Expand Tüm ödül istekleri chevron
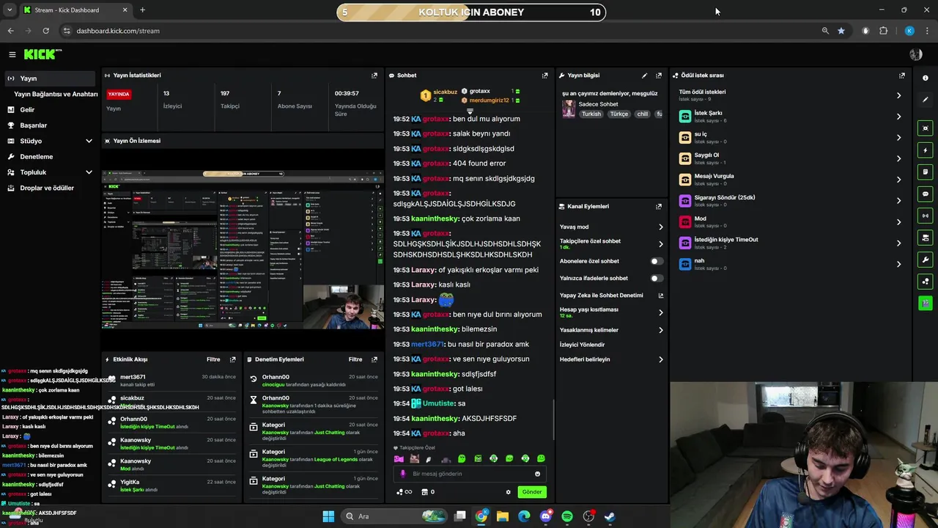 click(x=898, y=95)
